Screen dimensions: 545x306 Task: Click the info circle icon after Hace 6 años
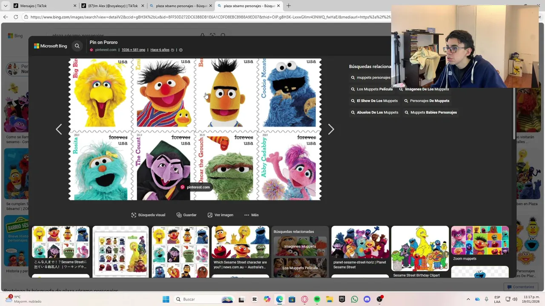181,50
